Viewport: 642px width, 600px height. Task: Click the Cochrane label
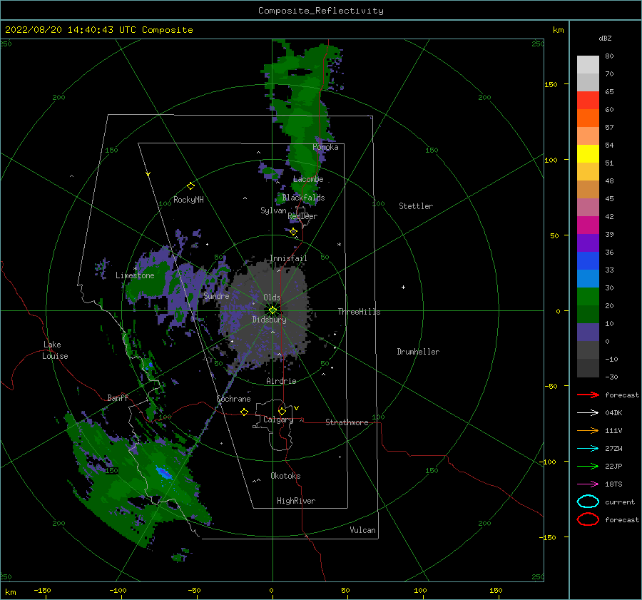[233, 399]
